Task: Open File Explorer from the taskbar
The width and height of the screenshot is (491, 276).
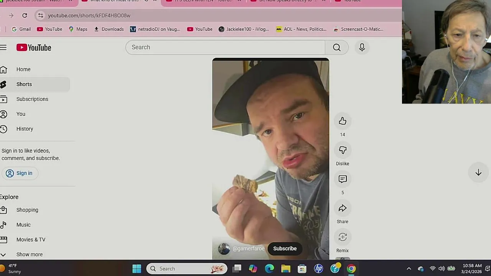Action: (286, 269)
